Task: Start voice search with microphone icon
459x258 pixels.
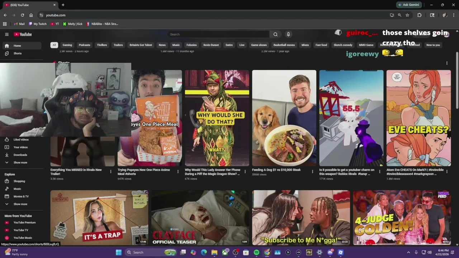Action: tap(288, 34)
